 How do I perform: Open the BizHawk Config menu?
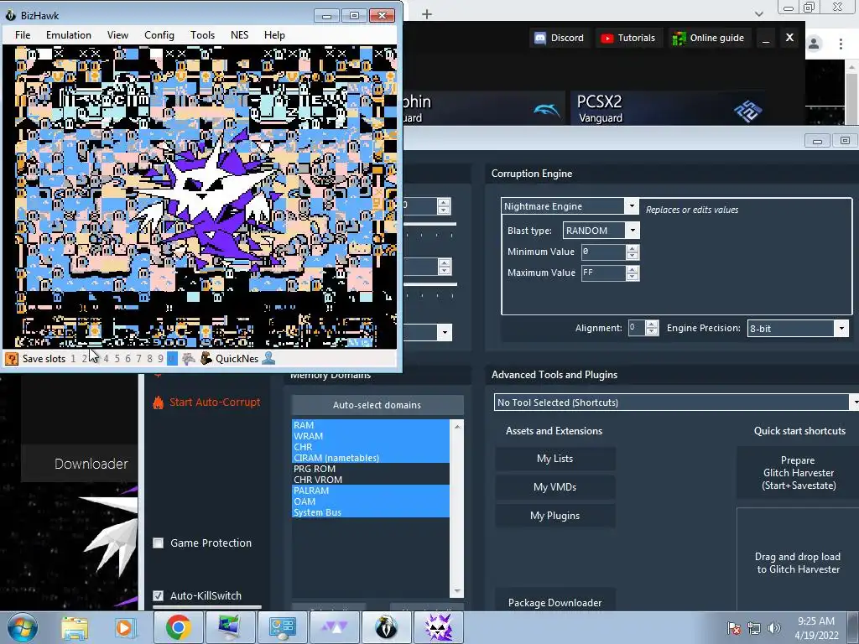tap(159, 35)
